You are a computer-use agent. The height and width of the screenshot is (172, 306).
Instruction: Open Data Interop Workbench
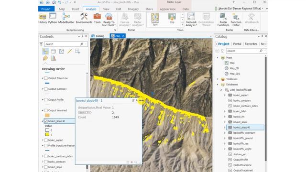[x=251, y=19]
